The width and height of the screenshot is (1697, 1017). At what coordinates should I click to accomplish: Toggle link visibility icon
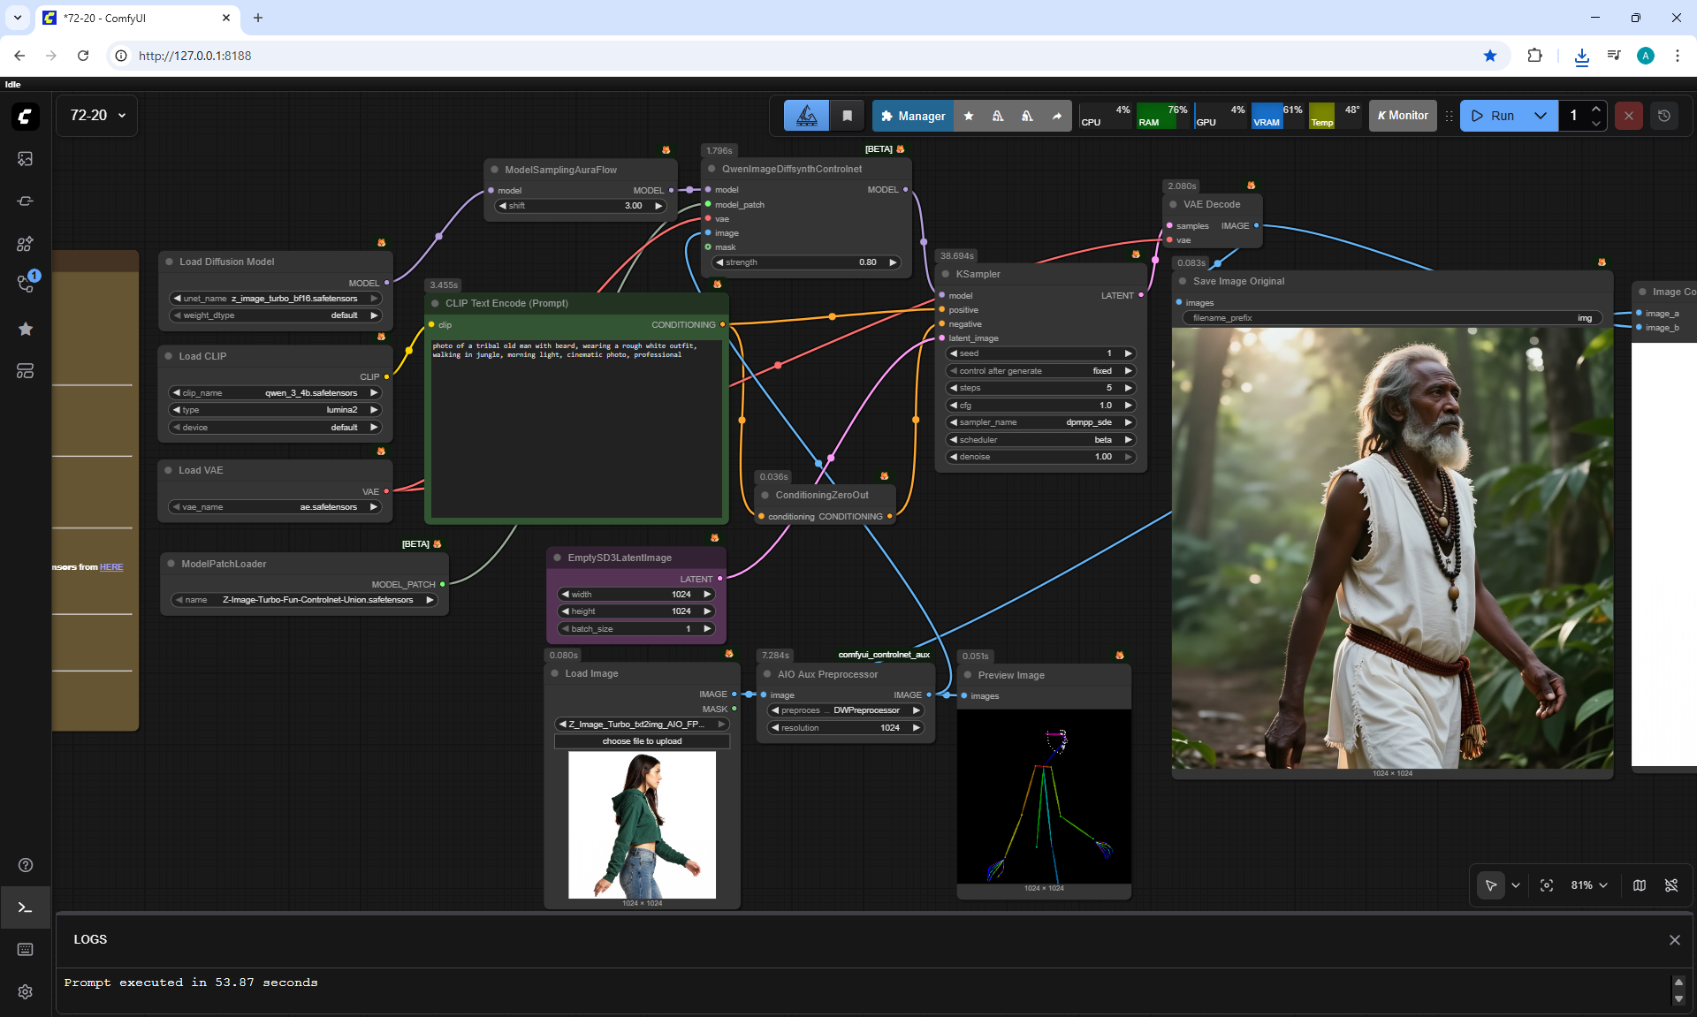tap(1670, 885)
